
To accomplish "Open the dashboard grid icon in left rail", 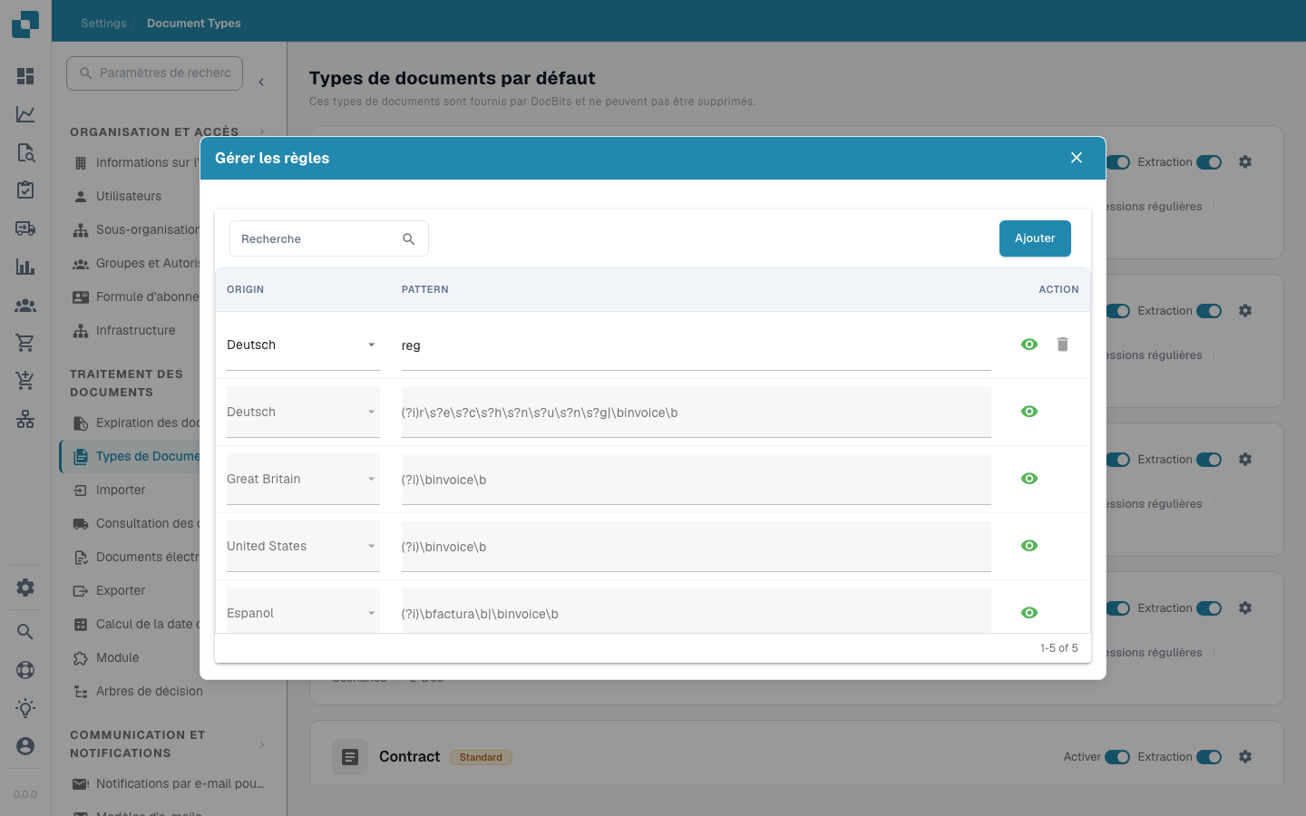I will coord(25,76).
